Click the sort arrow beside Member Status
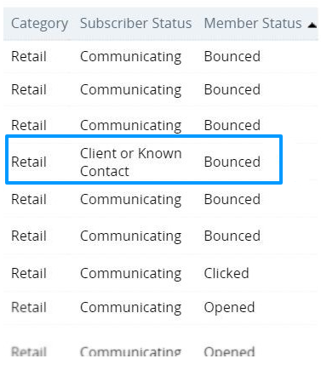The image size is (321, 370). 312,26
